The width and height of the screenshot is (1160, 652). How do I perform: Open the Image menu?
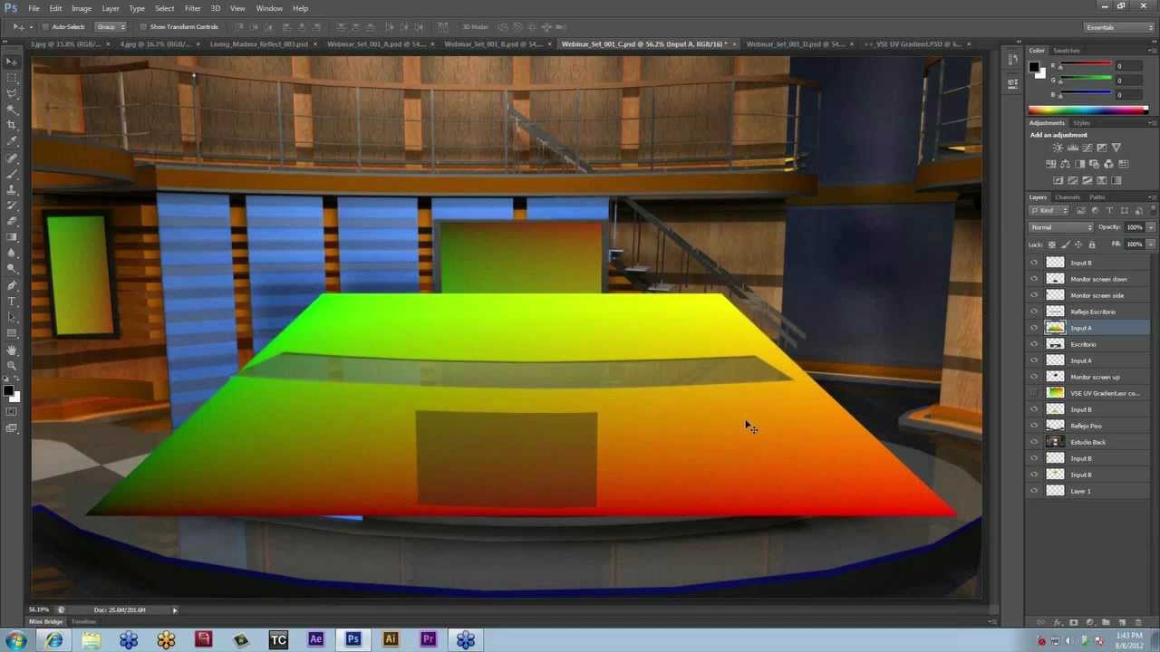(x=82, y=8)
